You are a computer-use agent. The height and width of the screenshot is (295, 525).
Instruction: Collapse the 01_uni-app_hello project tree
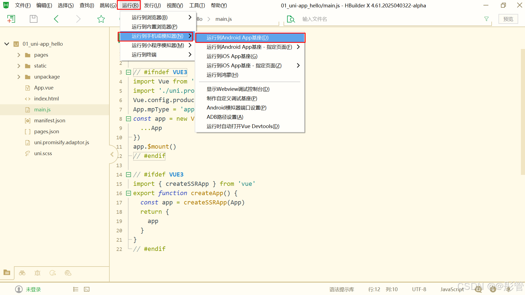[x=7, y=44]
